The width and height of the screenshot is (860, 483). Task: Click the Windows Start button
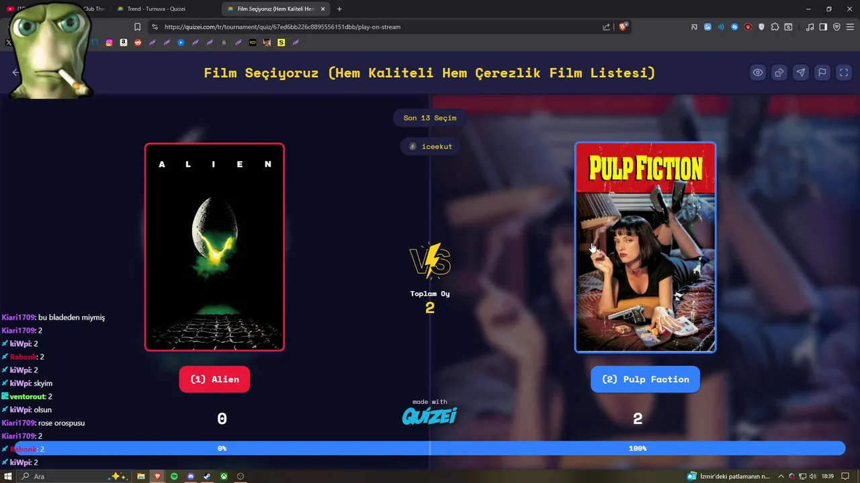pos(8,476)
